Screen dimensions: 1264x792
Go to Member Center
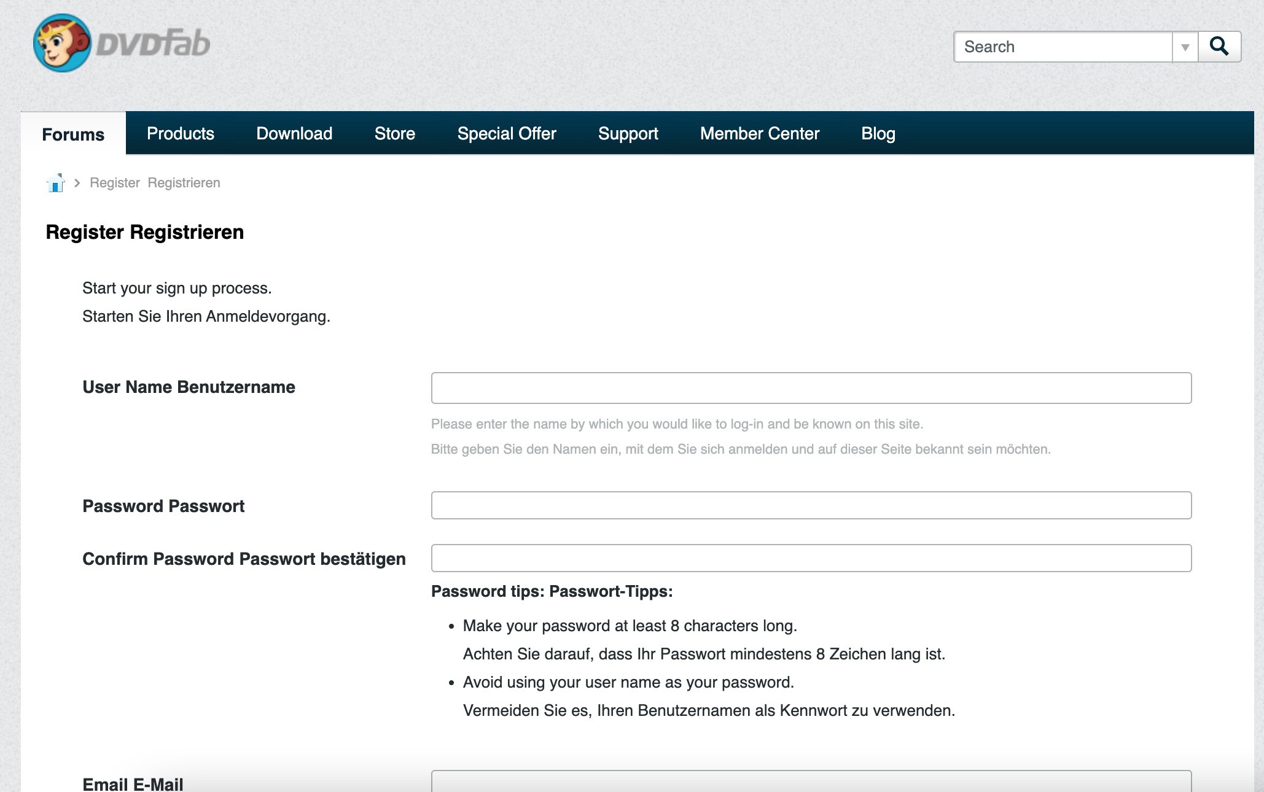(760, 133)
